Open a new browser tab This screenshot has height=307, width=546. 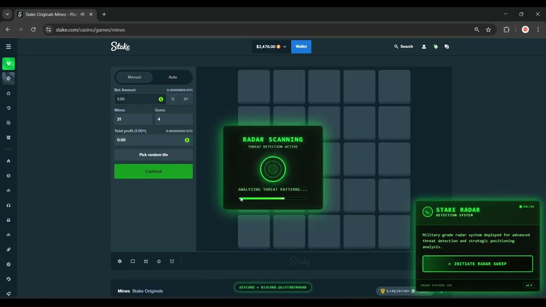click(x=104, y=14)
